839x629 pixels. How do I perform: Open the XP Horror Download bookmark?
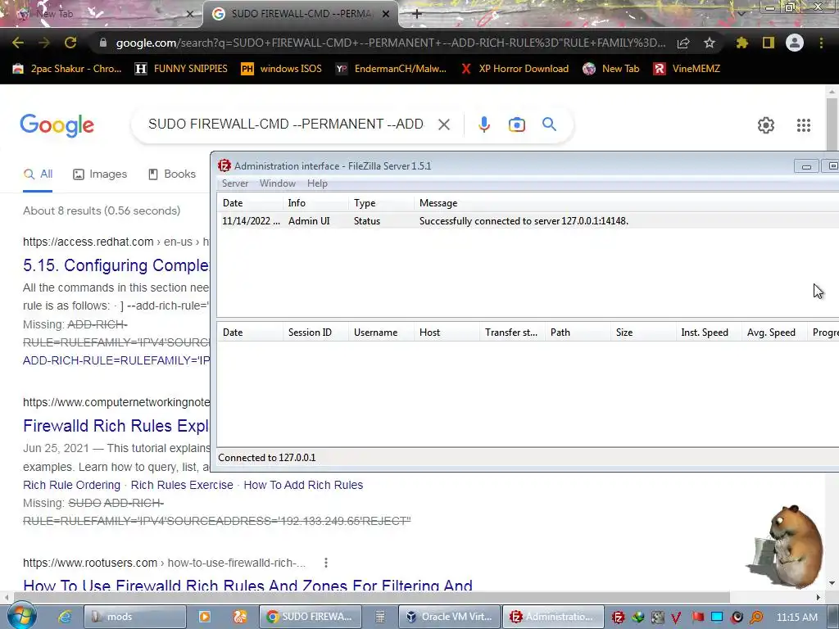(515, 69)
